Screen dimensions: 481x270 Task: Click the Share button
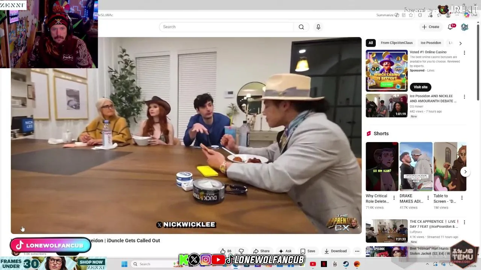point(261,251)
